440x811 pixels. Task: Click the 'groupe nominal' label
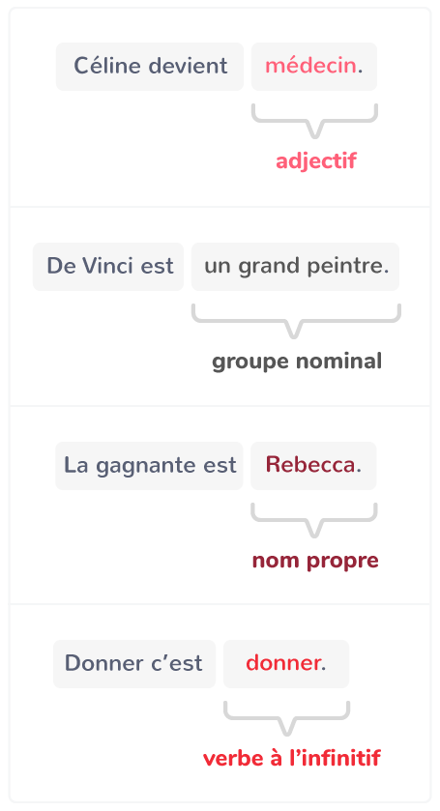click(297, 361)
